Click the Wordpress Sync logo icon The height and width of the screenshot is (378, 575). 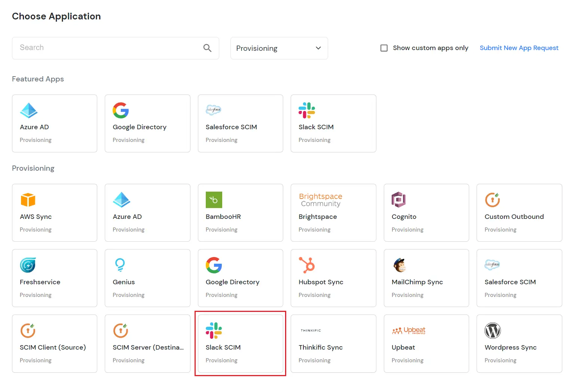tap(493, 331)
